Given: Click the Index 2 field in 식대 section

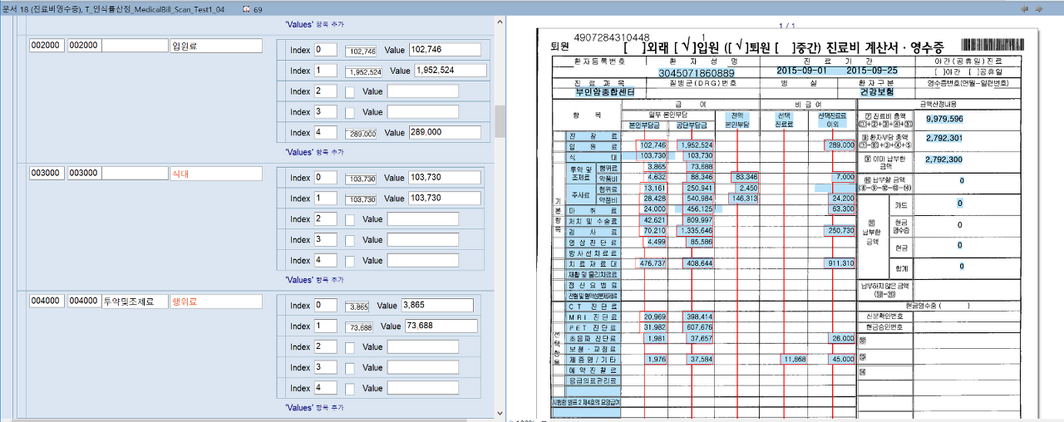Looking at the screenshot, I should point(326,219).
